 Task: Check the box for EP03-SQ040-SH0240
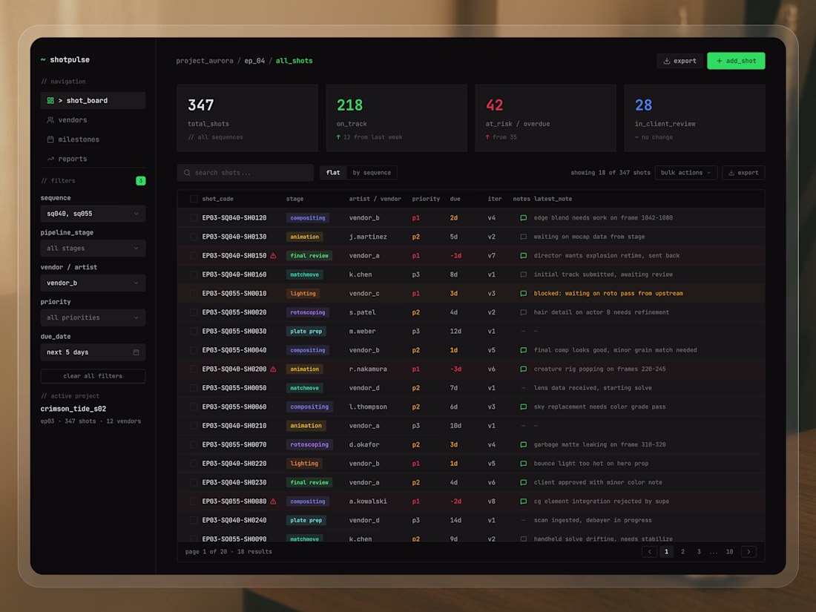point(194,521)
